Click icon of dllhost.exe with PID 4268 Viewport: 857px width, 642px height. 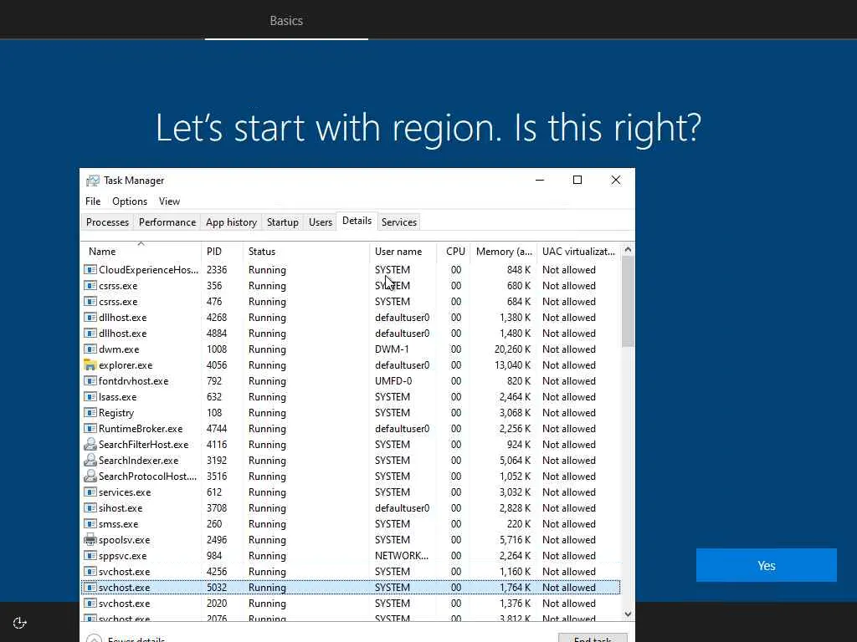(90, 317)
